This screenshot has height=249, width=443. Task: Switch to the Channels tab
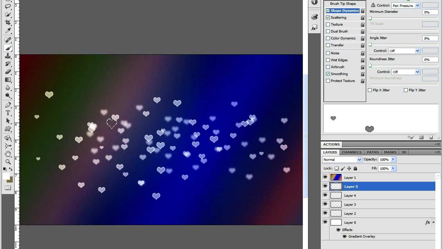point(352,152)
